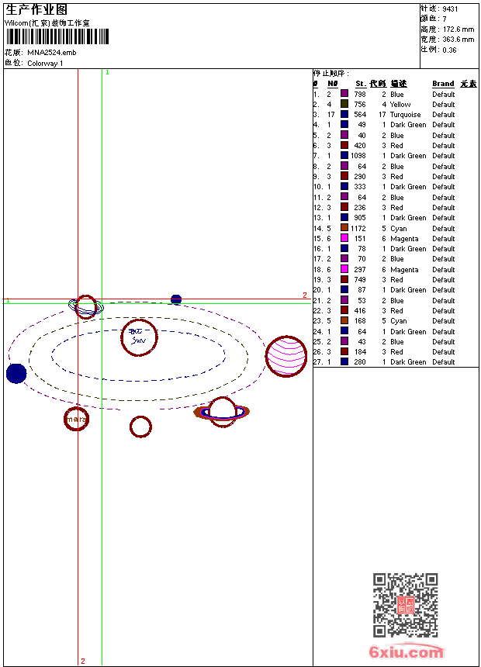Click the stitch value 420
481x667 pixels.
coord(360,146)
